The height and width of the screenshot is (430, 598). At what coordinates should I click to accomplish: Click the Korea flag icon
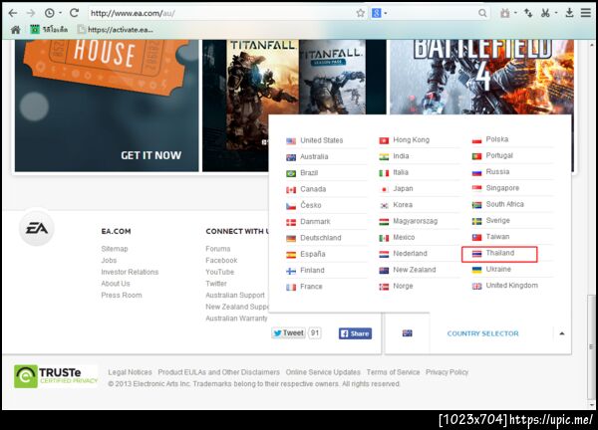coord(384,206)
